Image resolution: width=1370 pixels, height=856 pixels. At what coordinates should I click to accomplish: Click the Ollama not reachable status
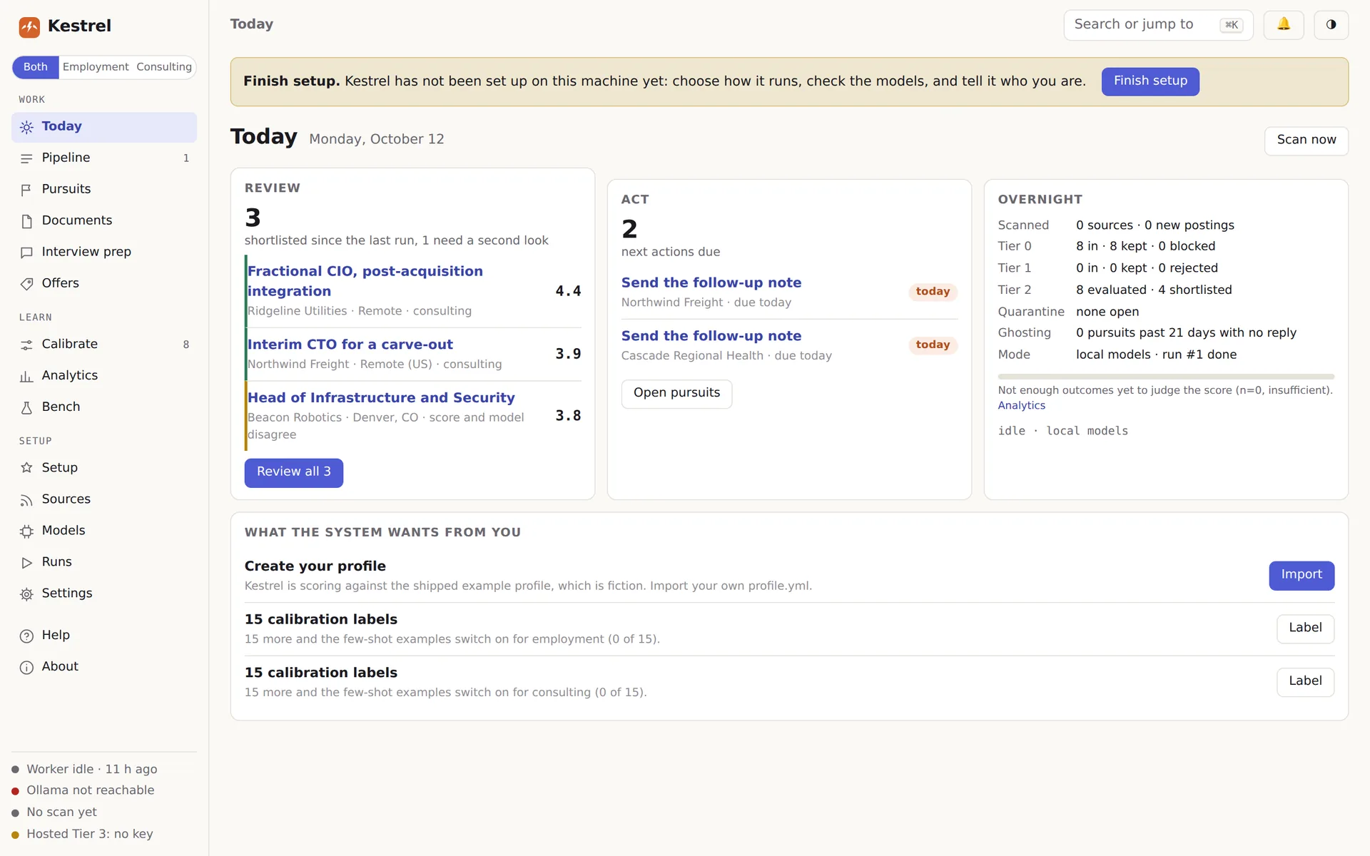pos(83,790)
